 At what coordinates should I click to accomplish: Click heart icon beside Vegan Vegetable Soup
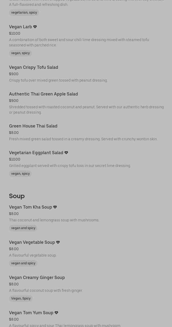58,242
